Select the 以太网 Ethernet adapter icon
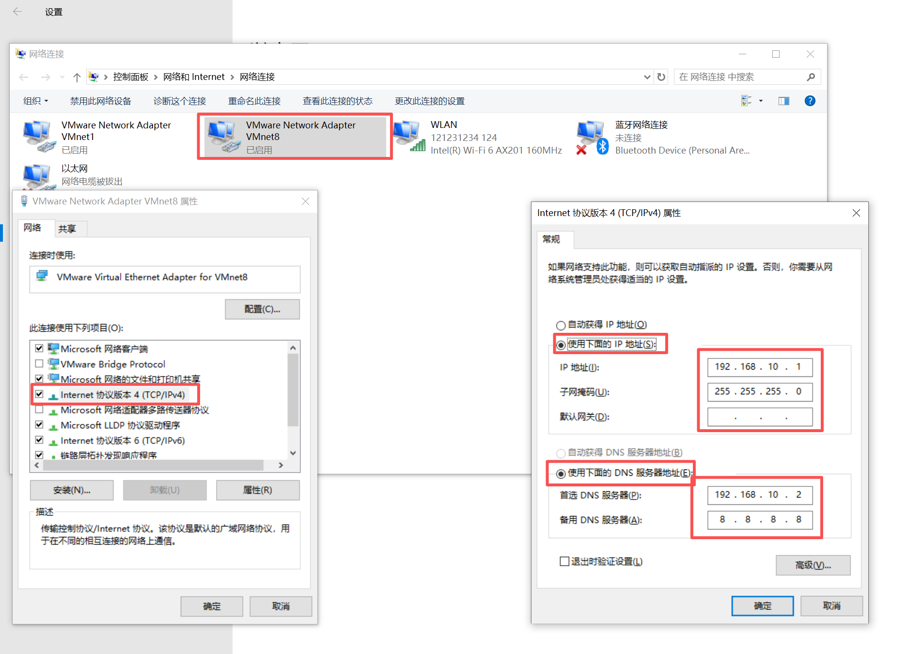Screen dimensions: 907x654 (39, 177)
